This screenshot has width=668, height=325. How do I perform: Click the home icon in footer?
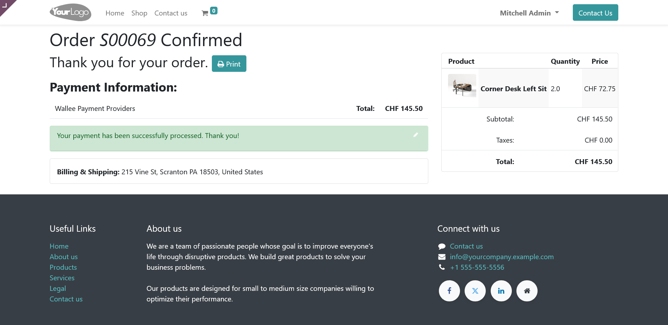[x=527, y=291]
